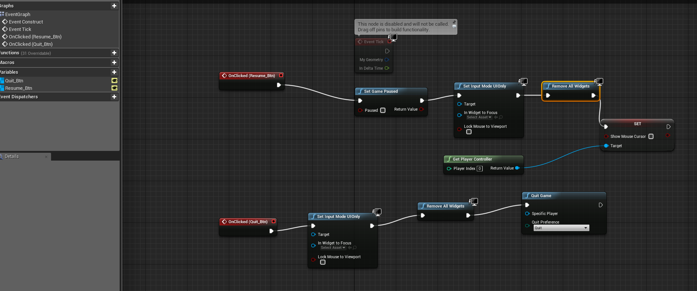Image resolution: width=697 pixels, height=291 pixels.
Task: Click OnClicked (Quit_Btn) node exec output pin
Action: click(x=271, y=231)
